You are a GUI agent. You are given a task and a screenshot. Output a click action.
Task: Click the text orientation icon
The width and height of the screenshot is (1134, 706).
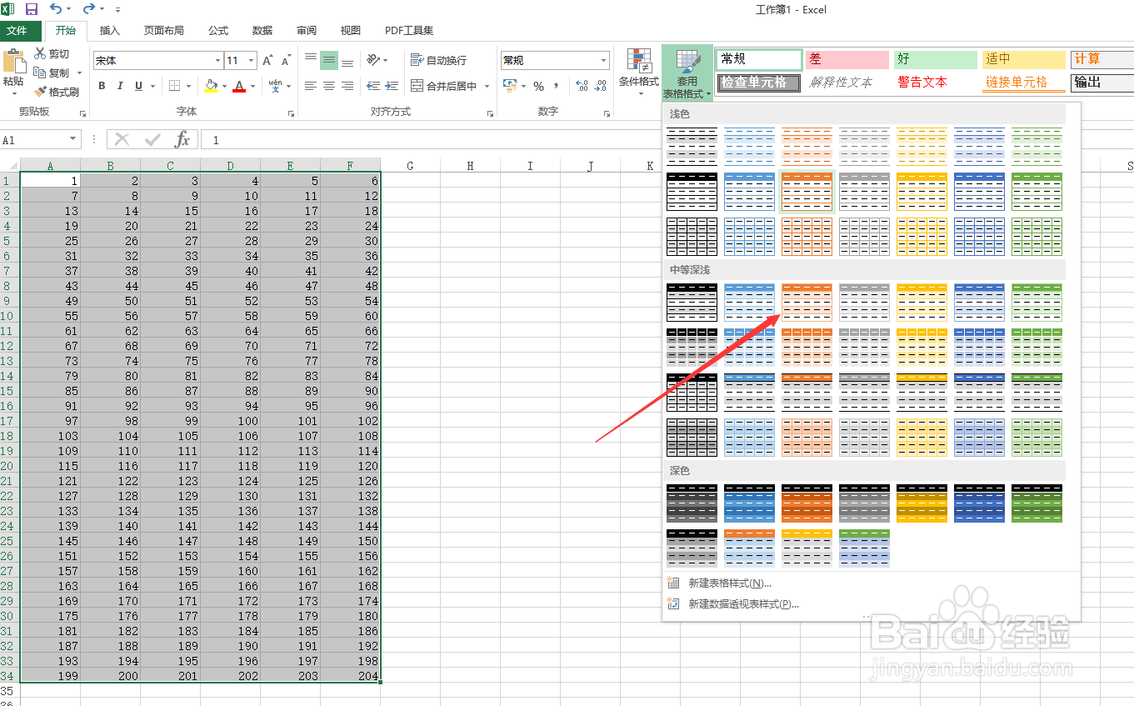coord(373,60)
